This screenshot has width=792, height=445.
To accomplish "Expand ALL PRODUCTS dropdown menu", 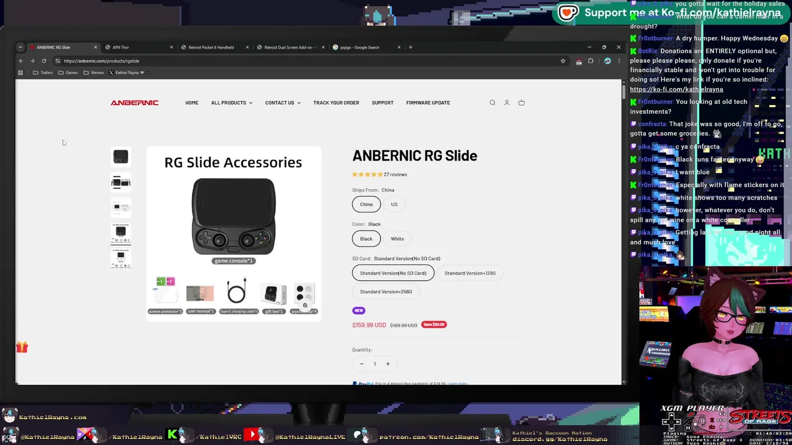I will pyautogui.click(x=231, y=103).
